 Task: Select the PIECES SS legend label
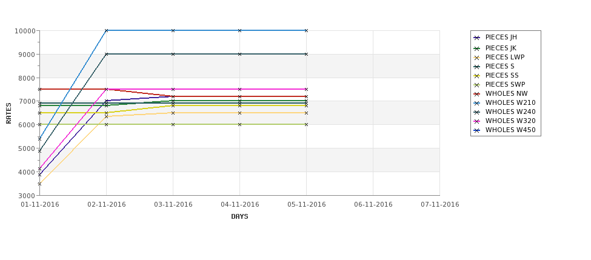click(x=502, y=75)
